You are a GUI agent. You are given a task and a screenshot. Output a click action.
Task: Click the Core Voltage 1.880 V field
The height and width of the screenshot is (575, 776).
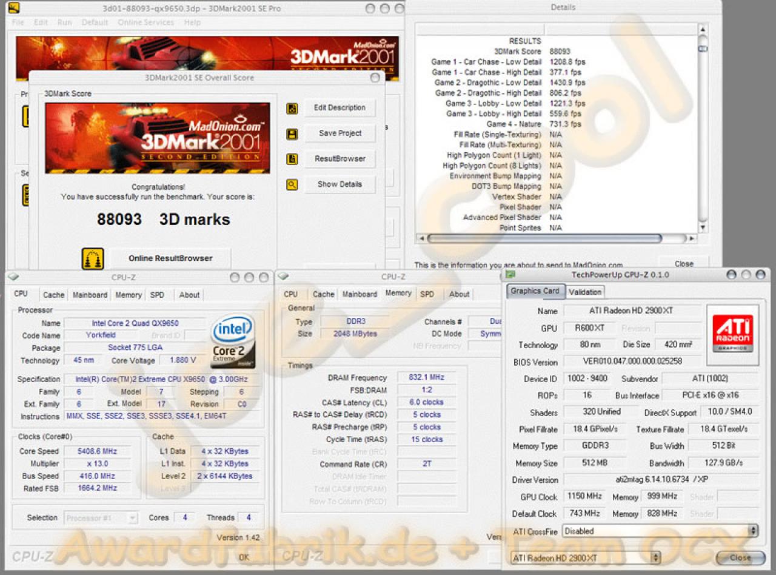[x=183, y=360]
